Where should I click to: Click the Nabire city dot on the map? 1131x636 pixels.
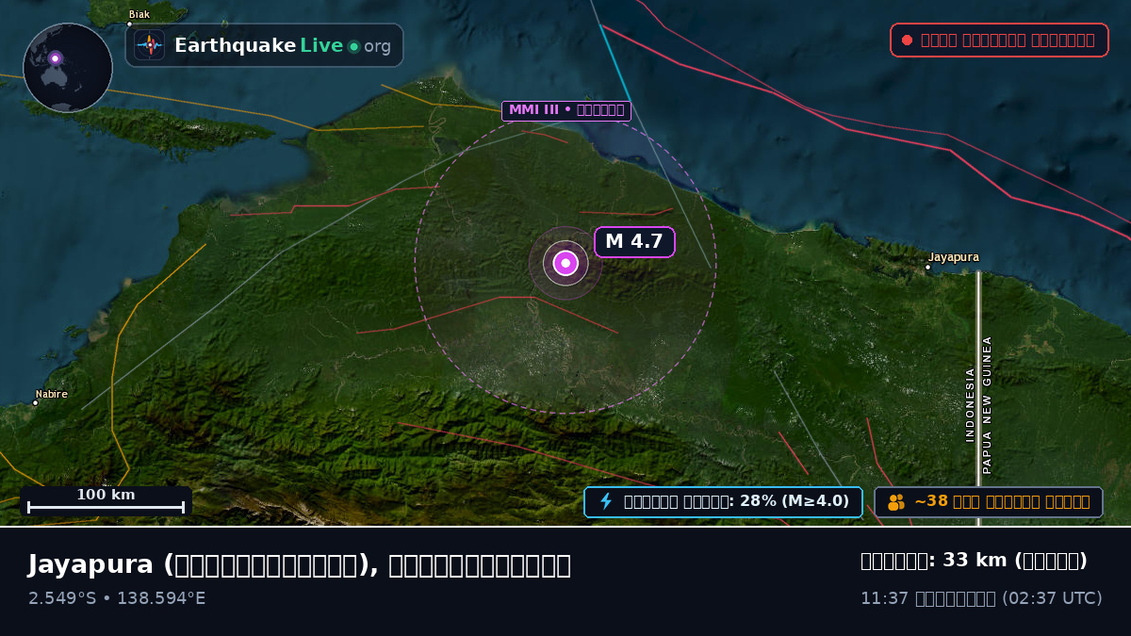[35, 403]
